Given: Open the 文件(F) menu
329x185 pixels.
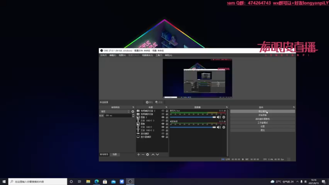Looking at the screenshot, I should pos(103,55).
